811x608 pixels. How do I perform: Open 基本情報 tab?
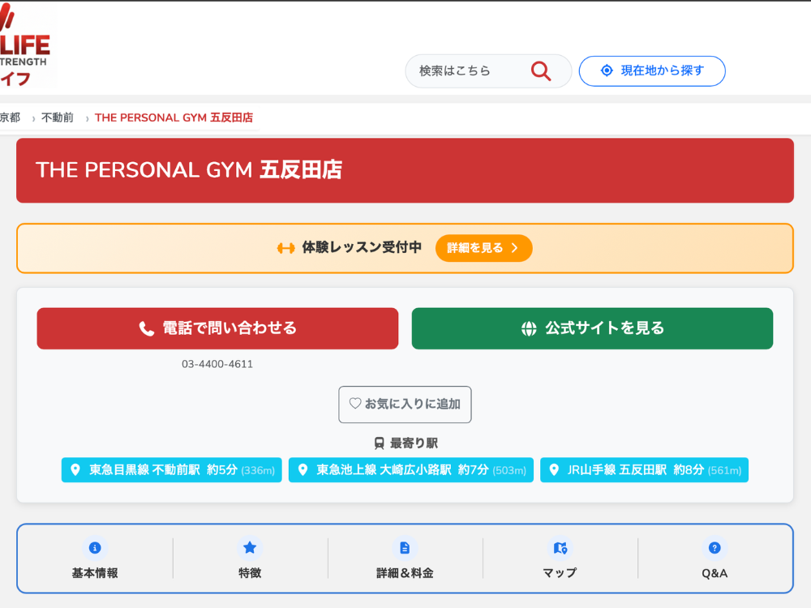pos(95,559)
